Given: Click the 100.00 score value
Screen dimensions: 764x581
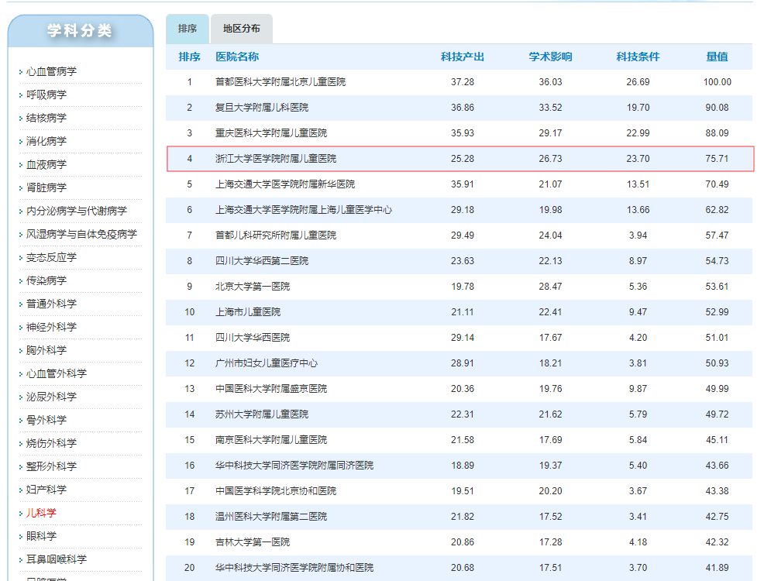Looking at the screenshot, I should pyautogui.click(x=718, y=82).
